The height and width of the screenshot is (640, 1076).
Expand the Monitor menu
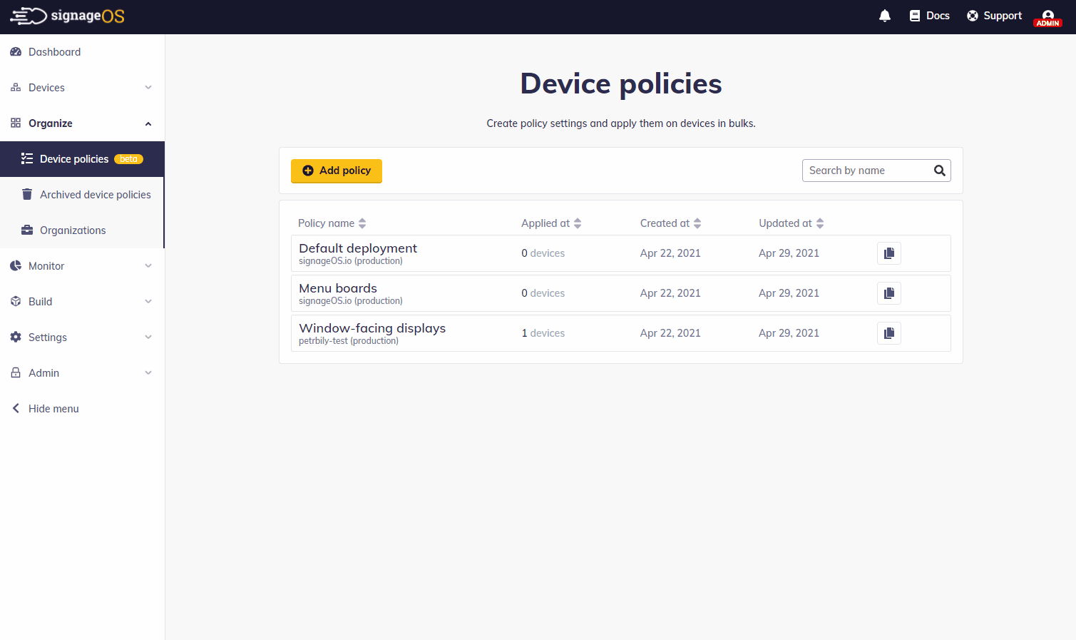[148, 265]
